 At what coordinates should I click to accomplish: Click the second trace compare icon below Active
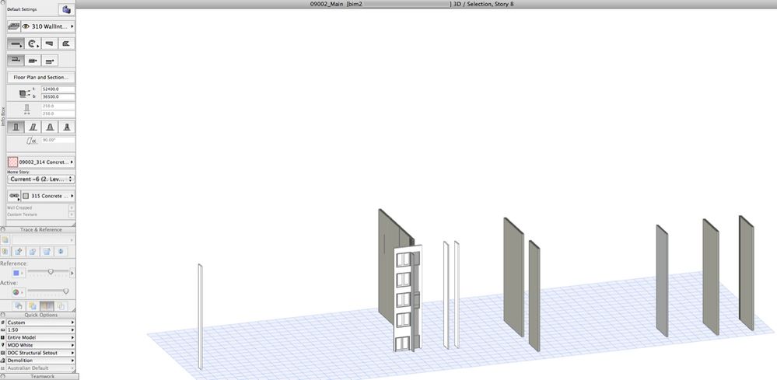(33, 305)
